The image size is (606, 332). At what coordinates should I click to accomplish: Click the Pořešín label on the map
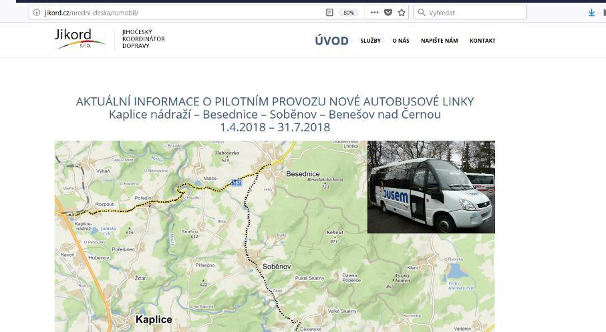[x=143, y=198]
